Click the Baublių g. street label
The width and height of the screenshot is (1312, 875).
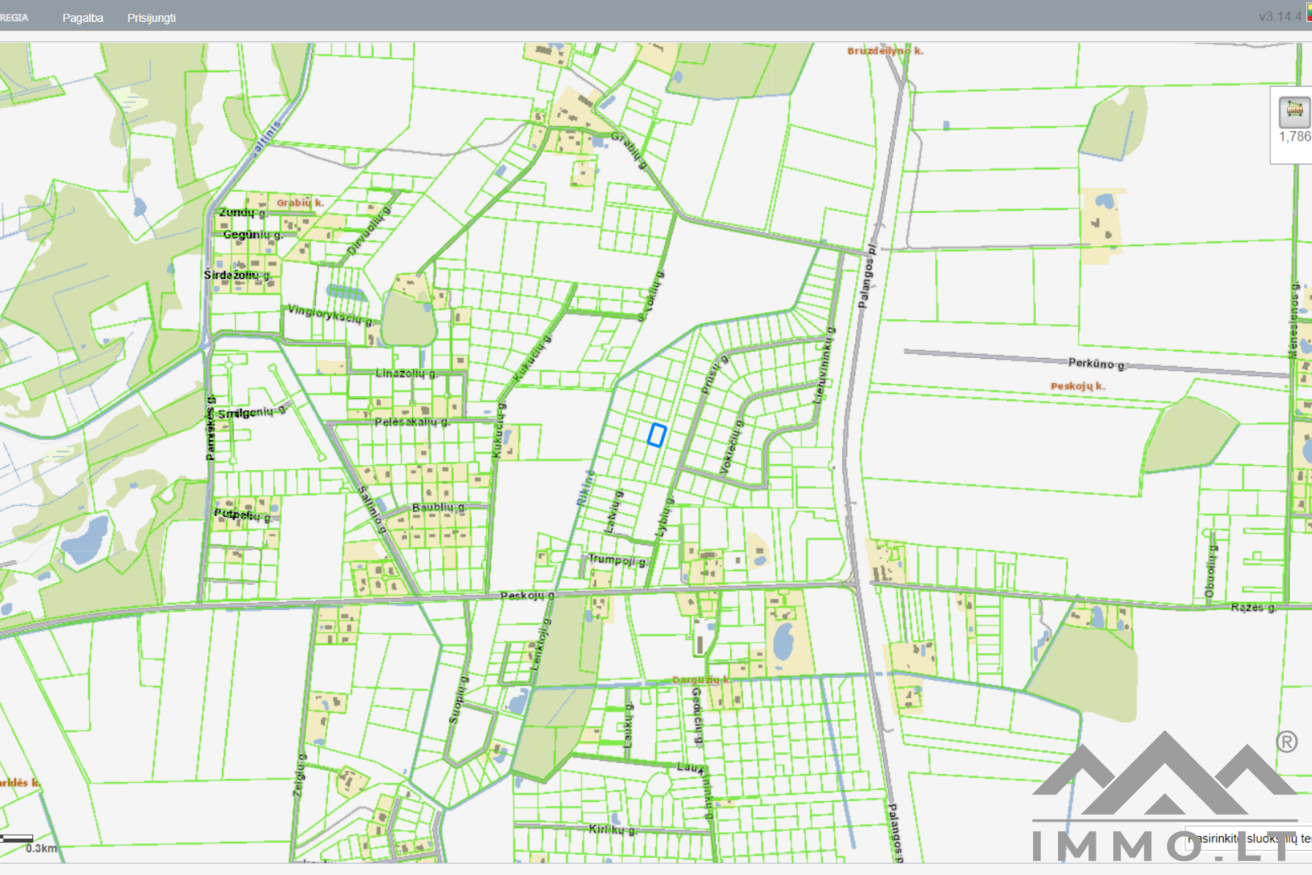[439, 507]
